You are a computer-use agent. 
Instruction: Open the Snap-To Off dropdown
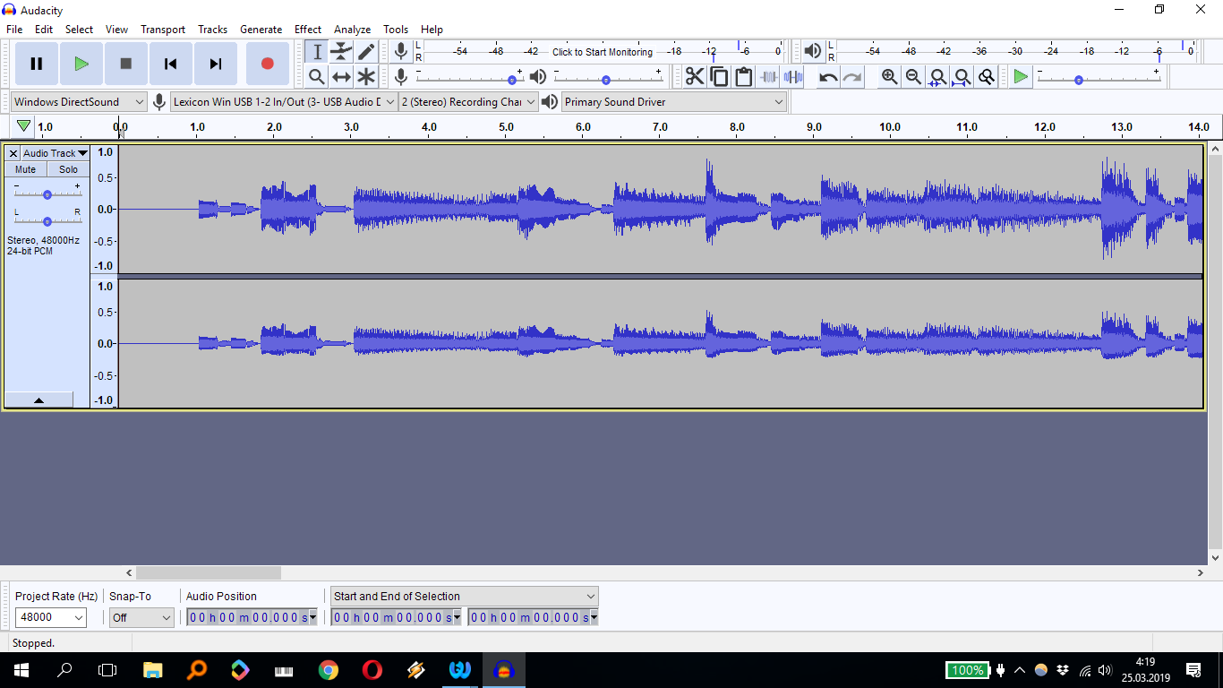tap(141, 617)
